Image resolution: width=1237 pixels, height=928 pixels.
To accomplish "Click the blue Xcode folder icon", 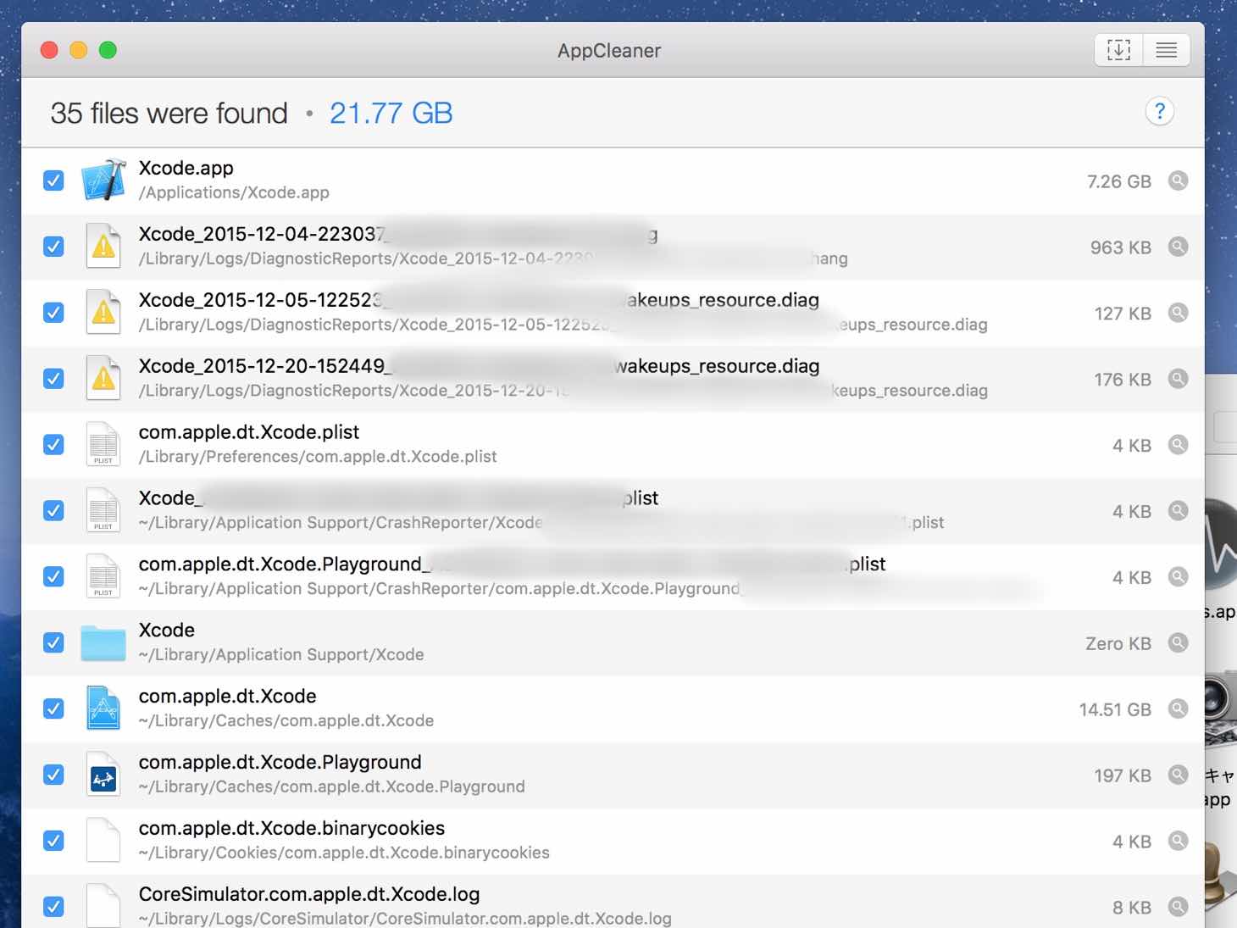I will (x=103, y=643).
